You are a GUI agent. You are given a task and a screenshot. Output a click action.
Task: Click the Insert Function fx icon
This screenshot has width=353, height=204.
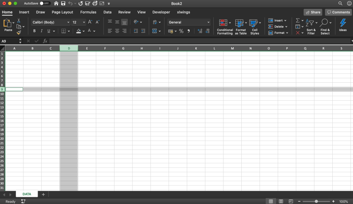(x=45, y=41)
